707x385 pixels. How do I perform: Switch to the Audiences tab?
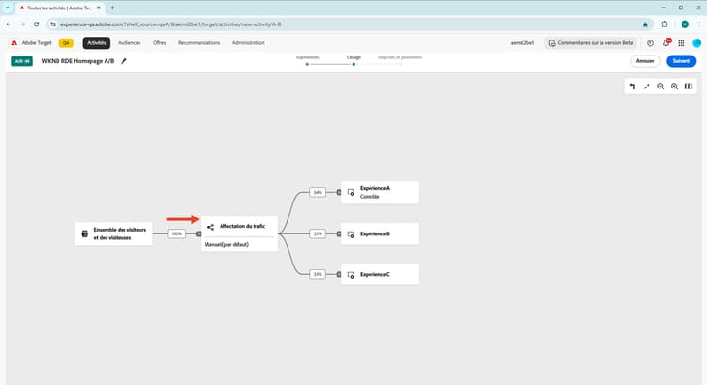coord(129,42)
